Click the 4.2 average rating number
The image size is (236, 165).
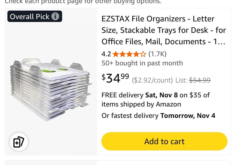pyautogui.click(x=106, y=54)
